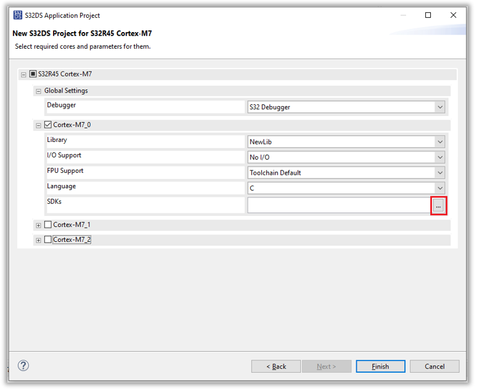Image resolution: width=477 pixels, height=390 pixels.
Task: Expand the Cortex-M7_1 section
Action: (x=38, y=226)
